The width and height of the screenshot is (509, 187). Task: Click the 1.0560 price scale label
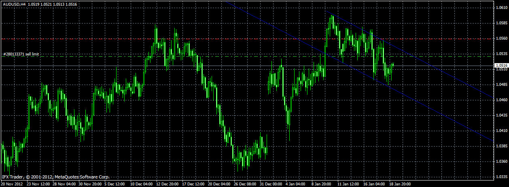click(501, 38)
